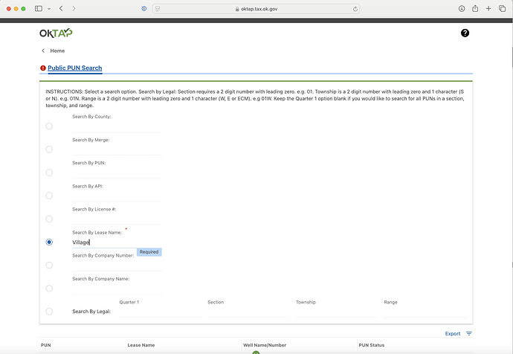Click the Search By Merge input field
The image size is (513, 354).
tap(117, 149)
